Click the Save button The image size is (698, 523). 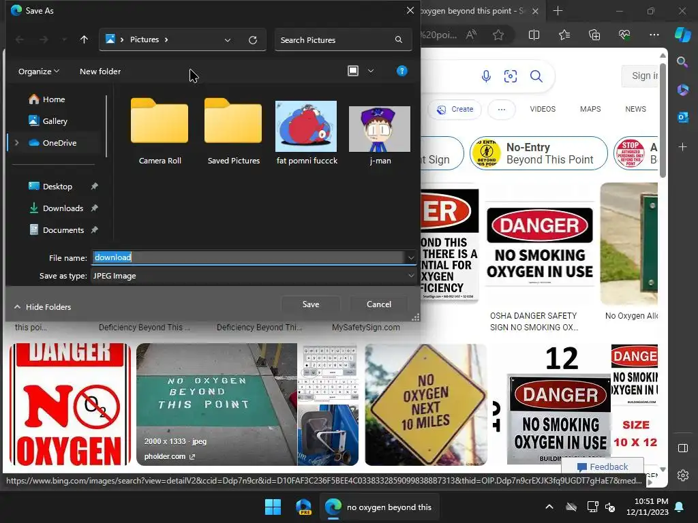[x=311, y=304]
